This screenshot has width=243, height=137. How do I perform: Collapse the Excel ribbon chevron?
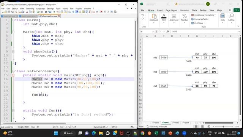238,26
